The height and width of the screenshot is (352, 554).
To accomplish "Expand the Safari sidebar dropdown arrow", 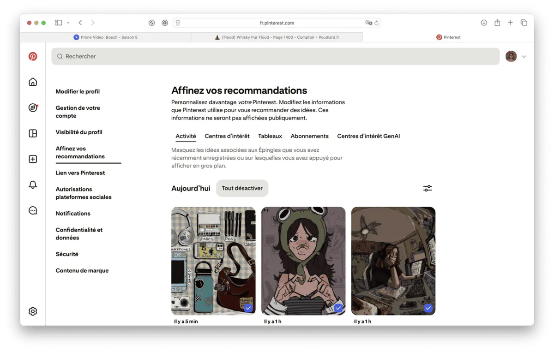I will 68,23.
